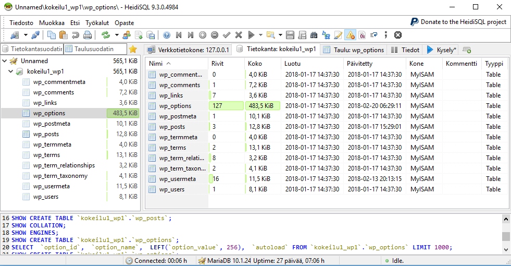
Task: Open the dropdown arrow beside Run query
Action: (260, 35)
